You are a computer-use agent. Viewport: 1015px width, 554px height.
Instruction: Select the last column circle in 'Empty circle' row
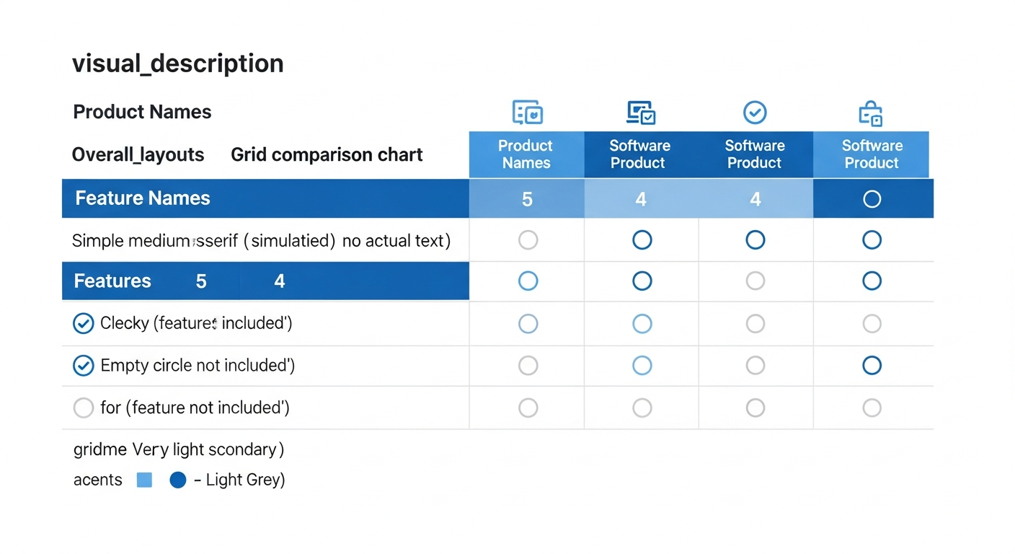click(872, 366)
